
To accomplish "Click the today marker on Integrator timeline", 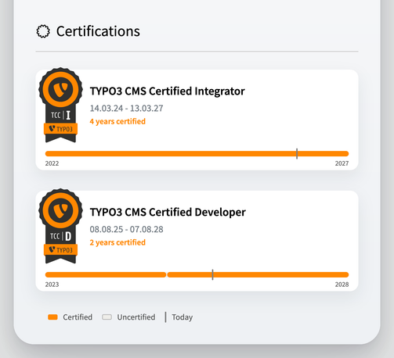I will coord(297,154).
